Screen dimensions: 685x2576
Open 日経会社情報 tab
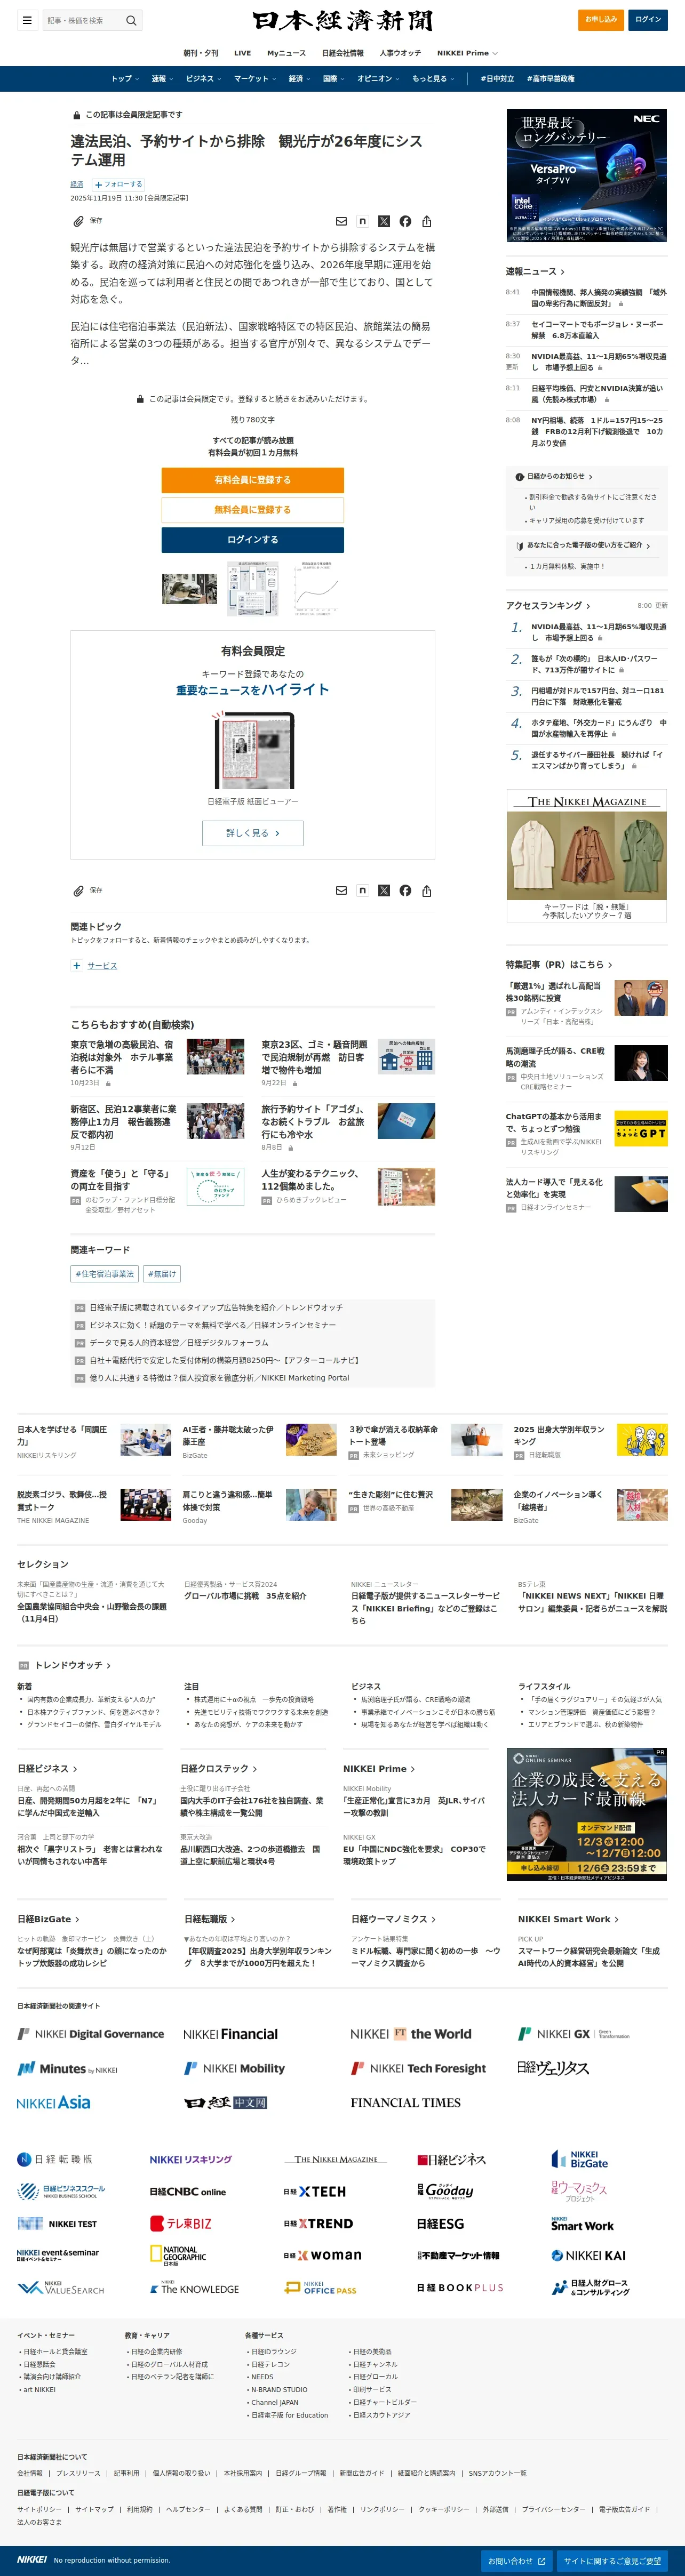[343, 53]
